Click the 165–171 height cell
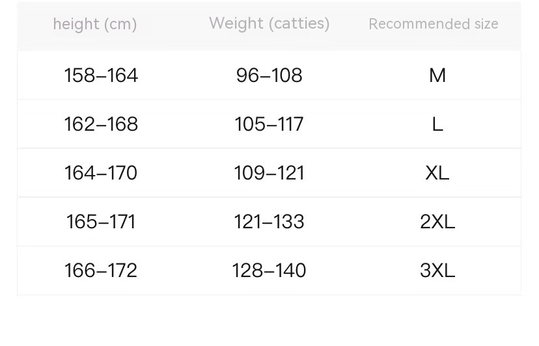Viewport: 539px width, 346px height. 101,222
